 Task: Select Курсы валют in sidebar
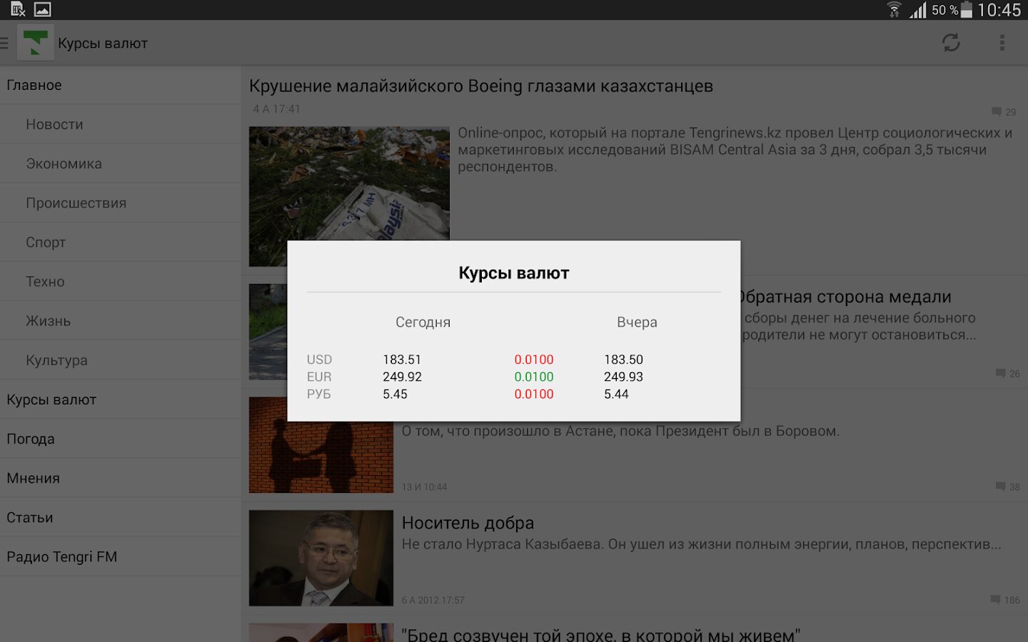(x=51, y=399)
